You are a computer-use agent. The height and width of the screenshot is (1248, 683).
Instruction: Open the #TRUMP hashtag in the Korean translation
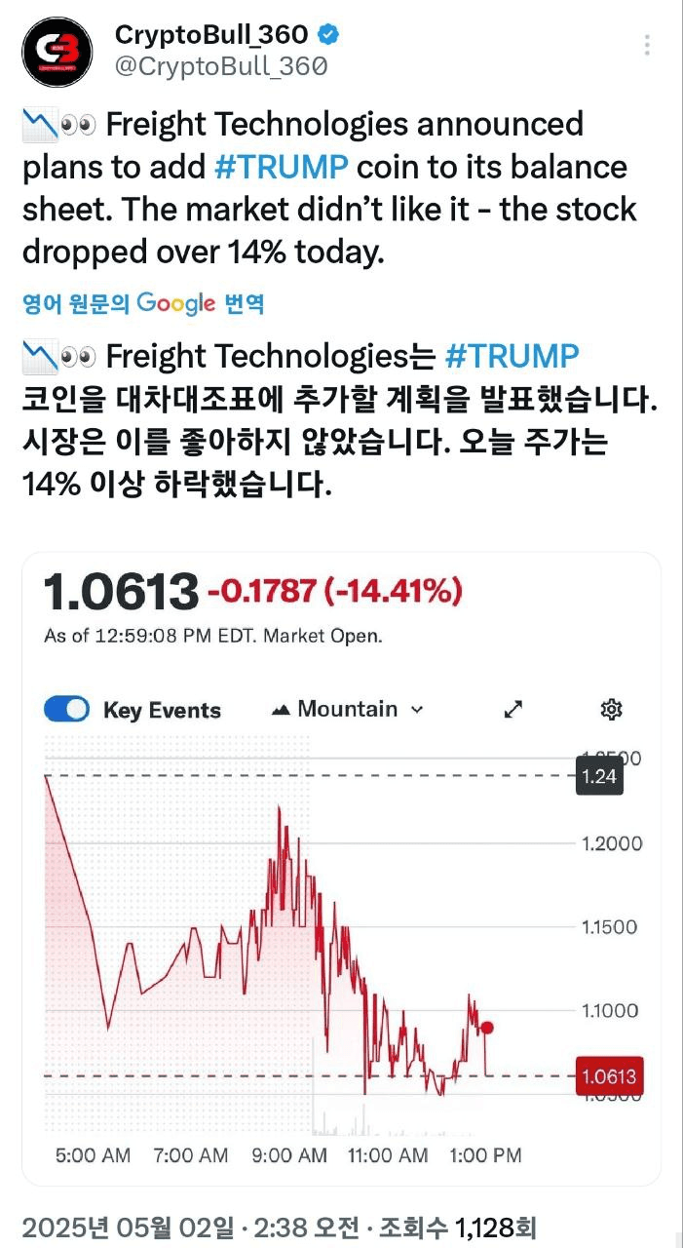(512, 356)
